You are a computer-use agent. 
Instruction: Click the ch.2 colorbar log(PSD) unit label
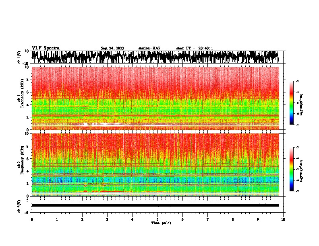[x=302, y=171]
